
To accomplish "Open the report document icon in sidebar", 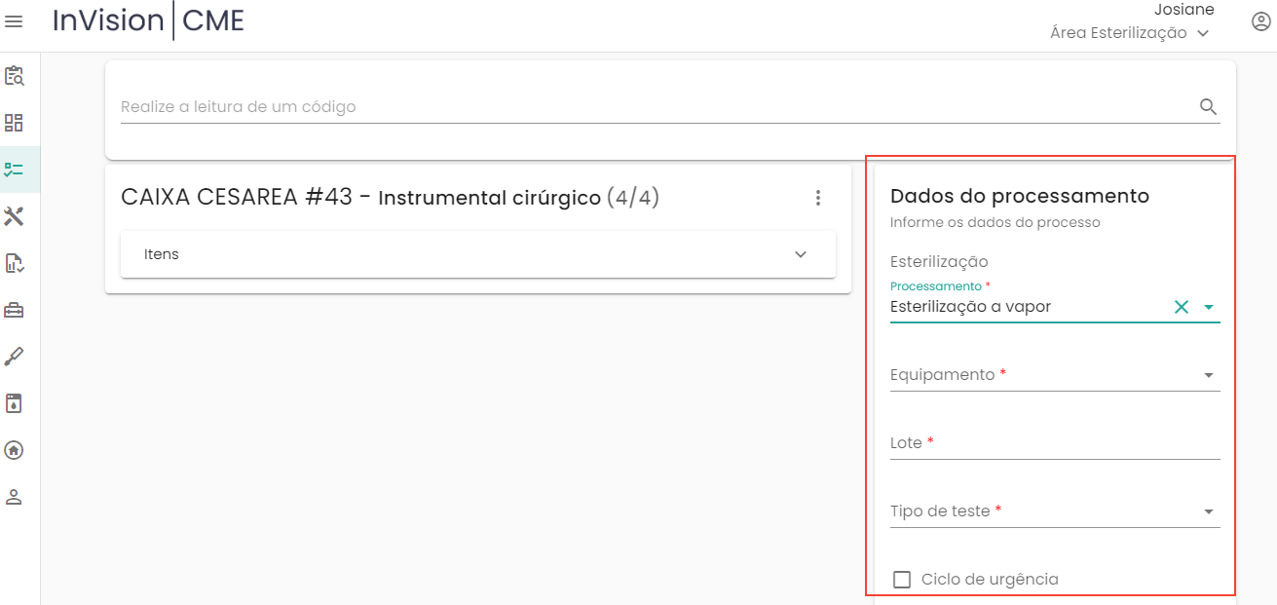I will [x=14, y=263].
